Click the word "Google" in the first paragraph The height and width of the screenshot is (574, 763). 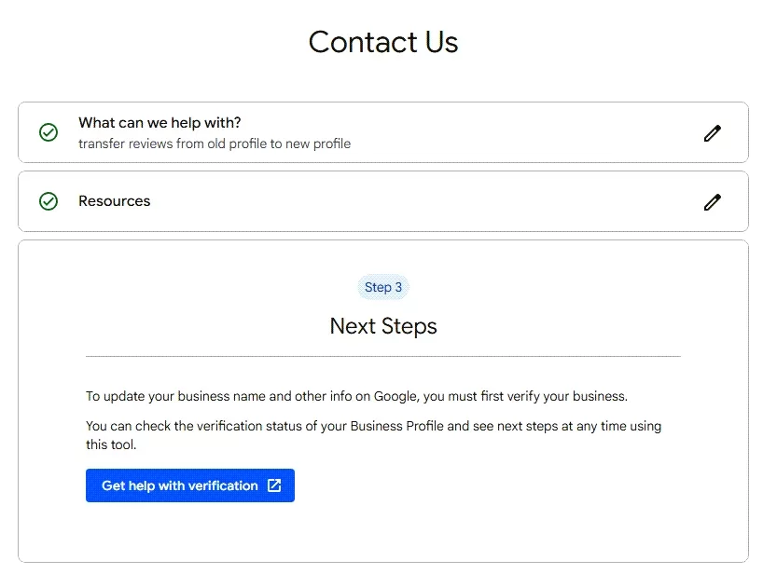396,396
